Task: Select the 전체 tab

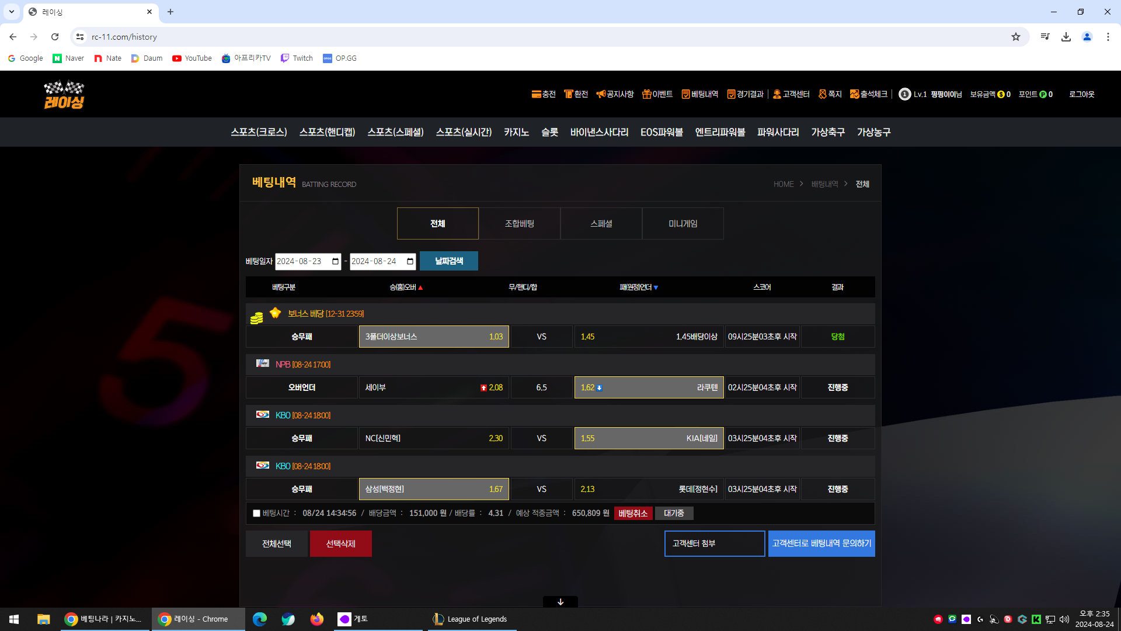Action: (x=438, y=224)
